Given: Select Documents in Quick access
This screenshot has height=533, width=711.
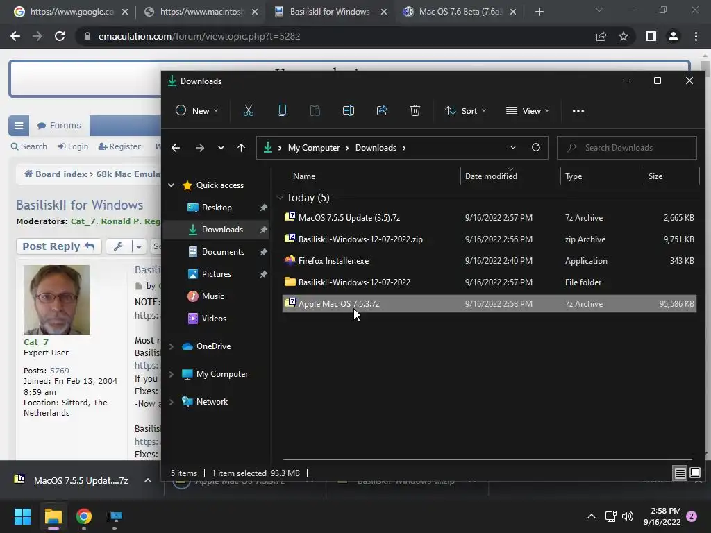Looking at the screenshot, I should pyautogui.click(x=223, y=252).
